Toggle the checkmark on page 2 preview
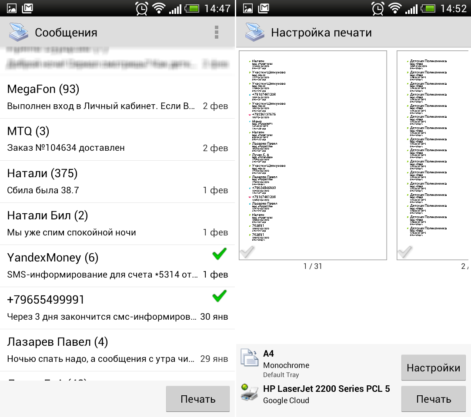Image resolution: width=471 pixels, height=417 pixels. coord(405,252)
